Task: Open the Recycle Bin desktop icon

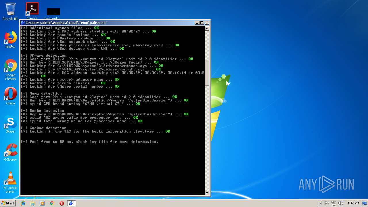Action: click(x=10, y=11)
